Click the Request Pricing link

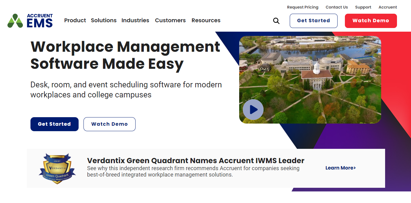coord(303,7)
